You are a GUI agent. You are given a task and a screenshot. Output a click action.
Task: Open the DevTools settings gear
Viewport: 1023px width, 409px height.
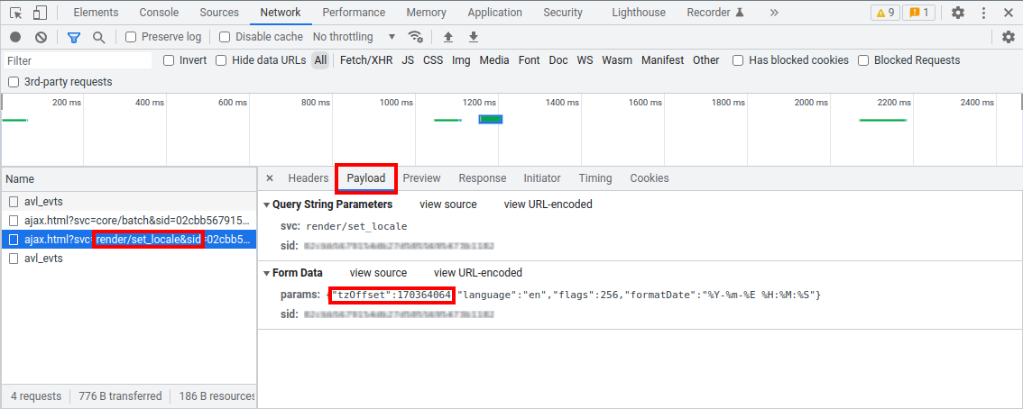tap(958, 13)
